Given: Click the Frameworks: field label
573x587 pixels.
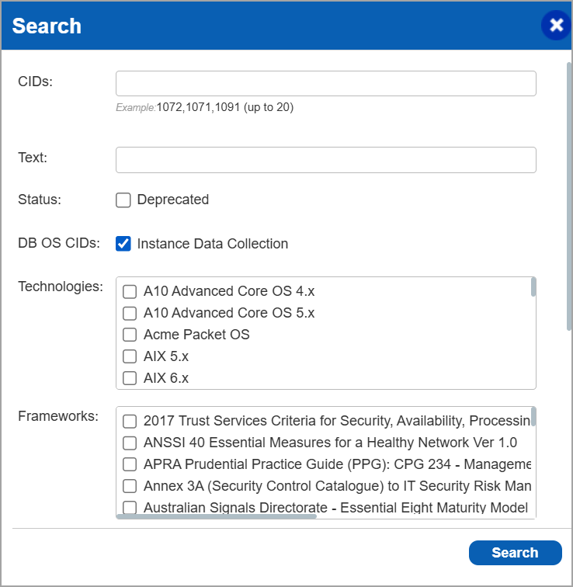Looking at the screenshot, I should (x=58, y=416).
